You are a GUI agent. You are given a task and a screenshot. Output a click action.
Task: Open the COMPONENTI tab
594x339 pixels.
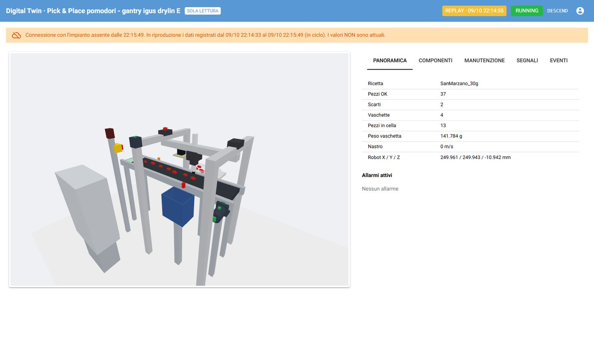[435, 61]
